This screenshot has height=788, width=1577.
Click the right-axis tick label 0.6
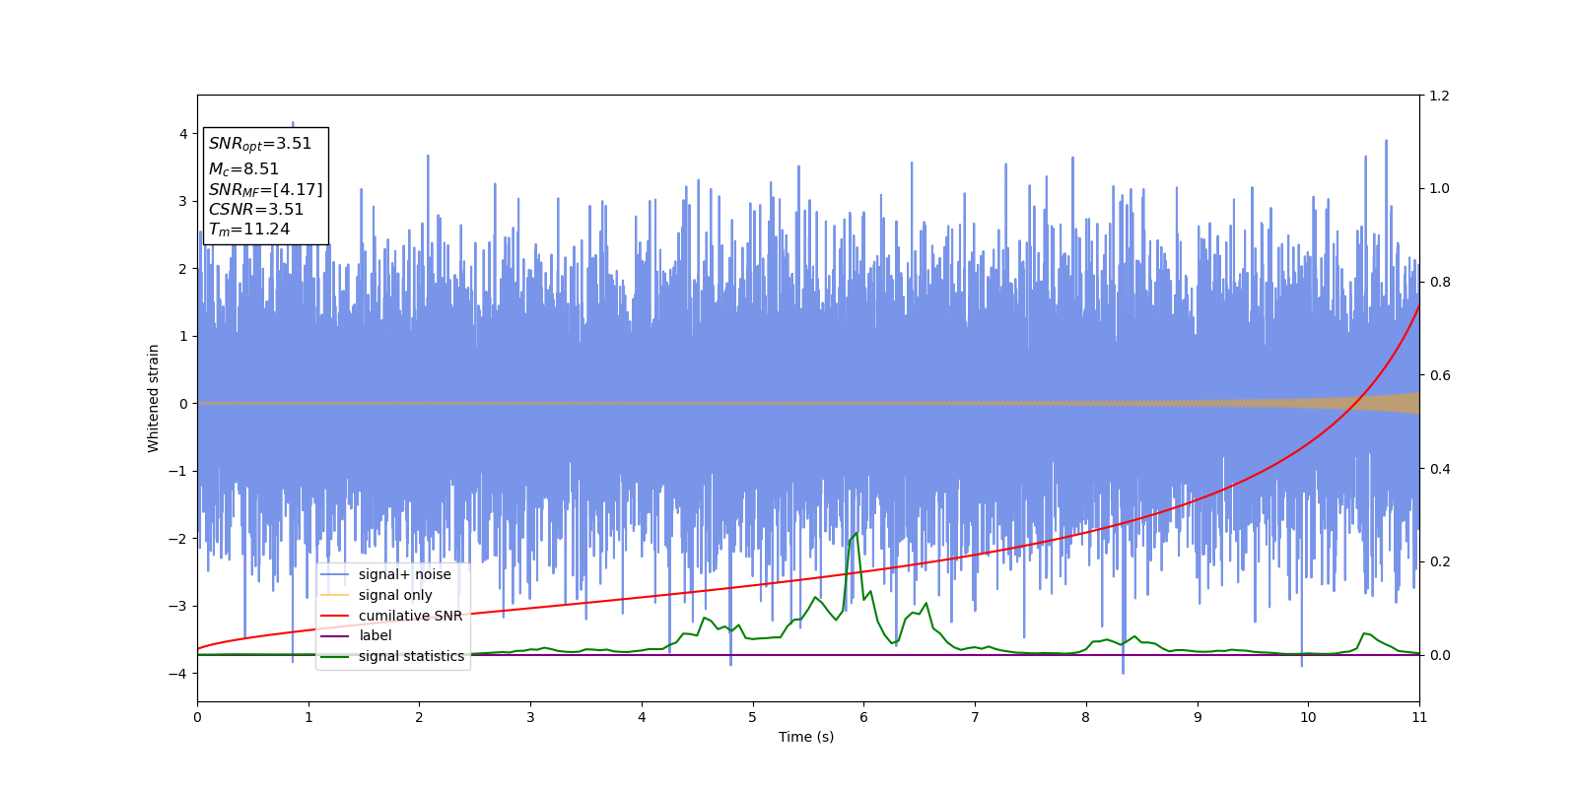1439,375
